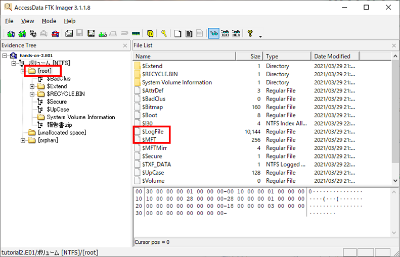
Task: Open the View menu
Action: (x=27, y=21)
